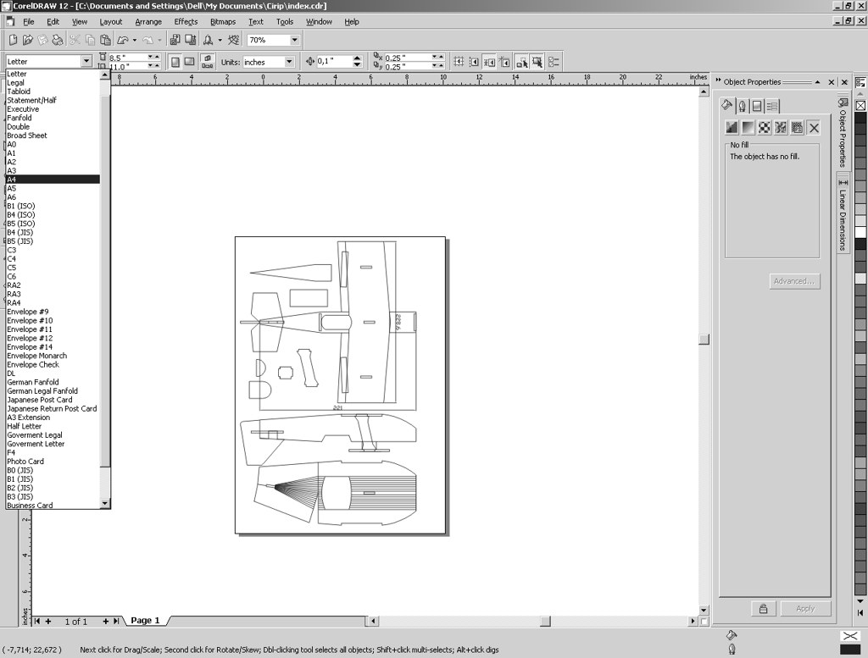This screenshot has height=658, width=868.
Task: Click the Open file icon
Action: [28, 40]
